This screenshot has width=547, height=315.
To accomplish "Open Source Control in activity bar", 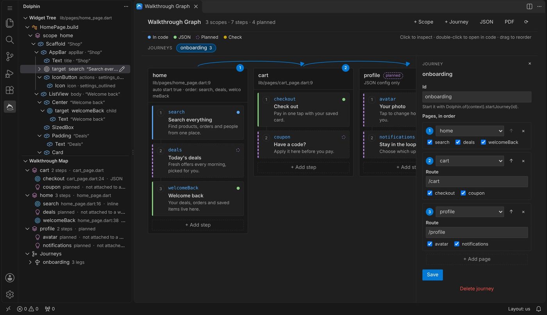I will 10,57.
